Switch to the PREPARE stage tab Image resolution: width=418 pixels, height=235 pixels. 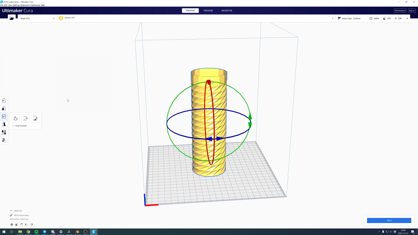pyautogui.click(x=190, y=10)
